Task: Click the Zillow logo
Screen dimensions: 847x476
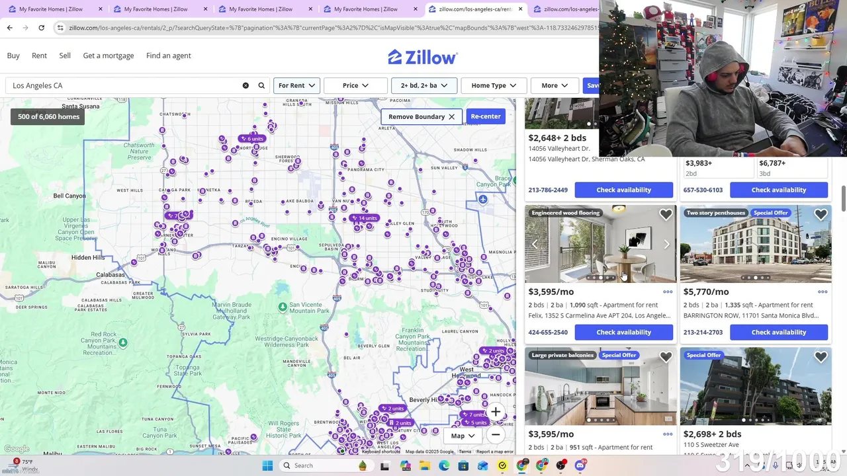Action: tap(422, 57)
